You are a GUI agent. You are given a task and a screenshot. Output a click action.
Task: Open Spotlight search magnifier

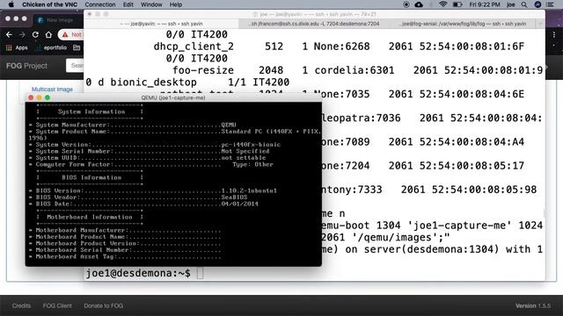pyautogui.click(x=524, y=4)
